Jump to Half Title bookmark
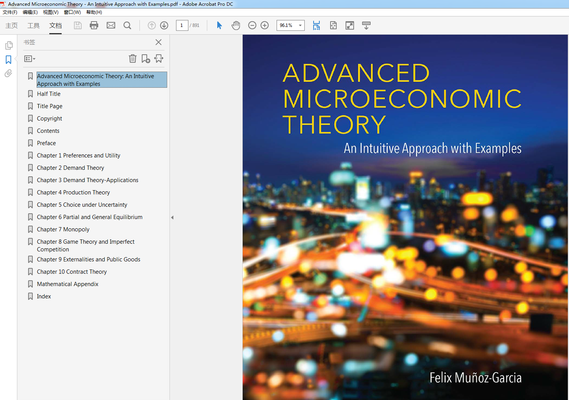This screenshot has height=400, width=569. (49, 94)
